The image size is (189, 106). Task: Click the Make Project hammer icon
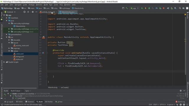pyautogui.click(x=127, y=8)
